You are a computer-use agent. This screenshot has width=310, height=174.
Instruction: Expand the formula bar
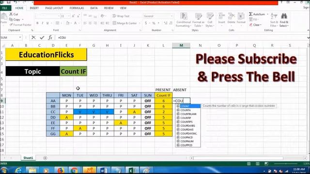click(308, 38)
